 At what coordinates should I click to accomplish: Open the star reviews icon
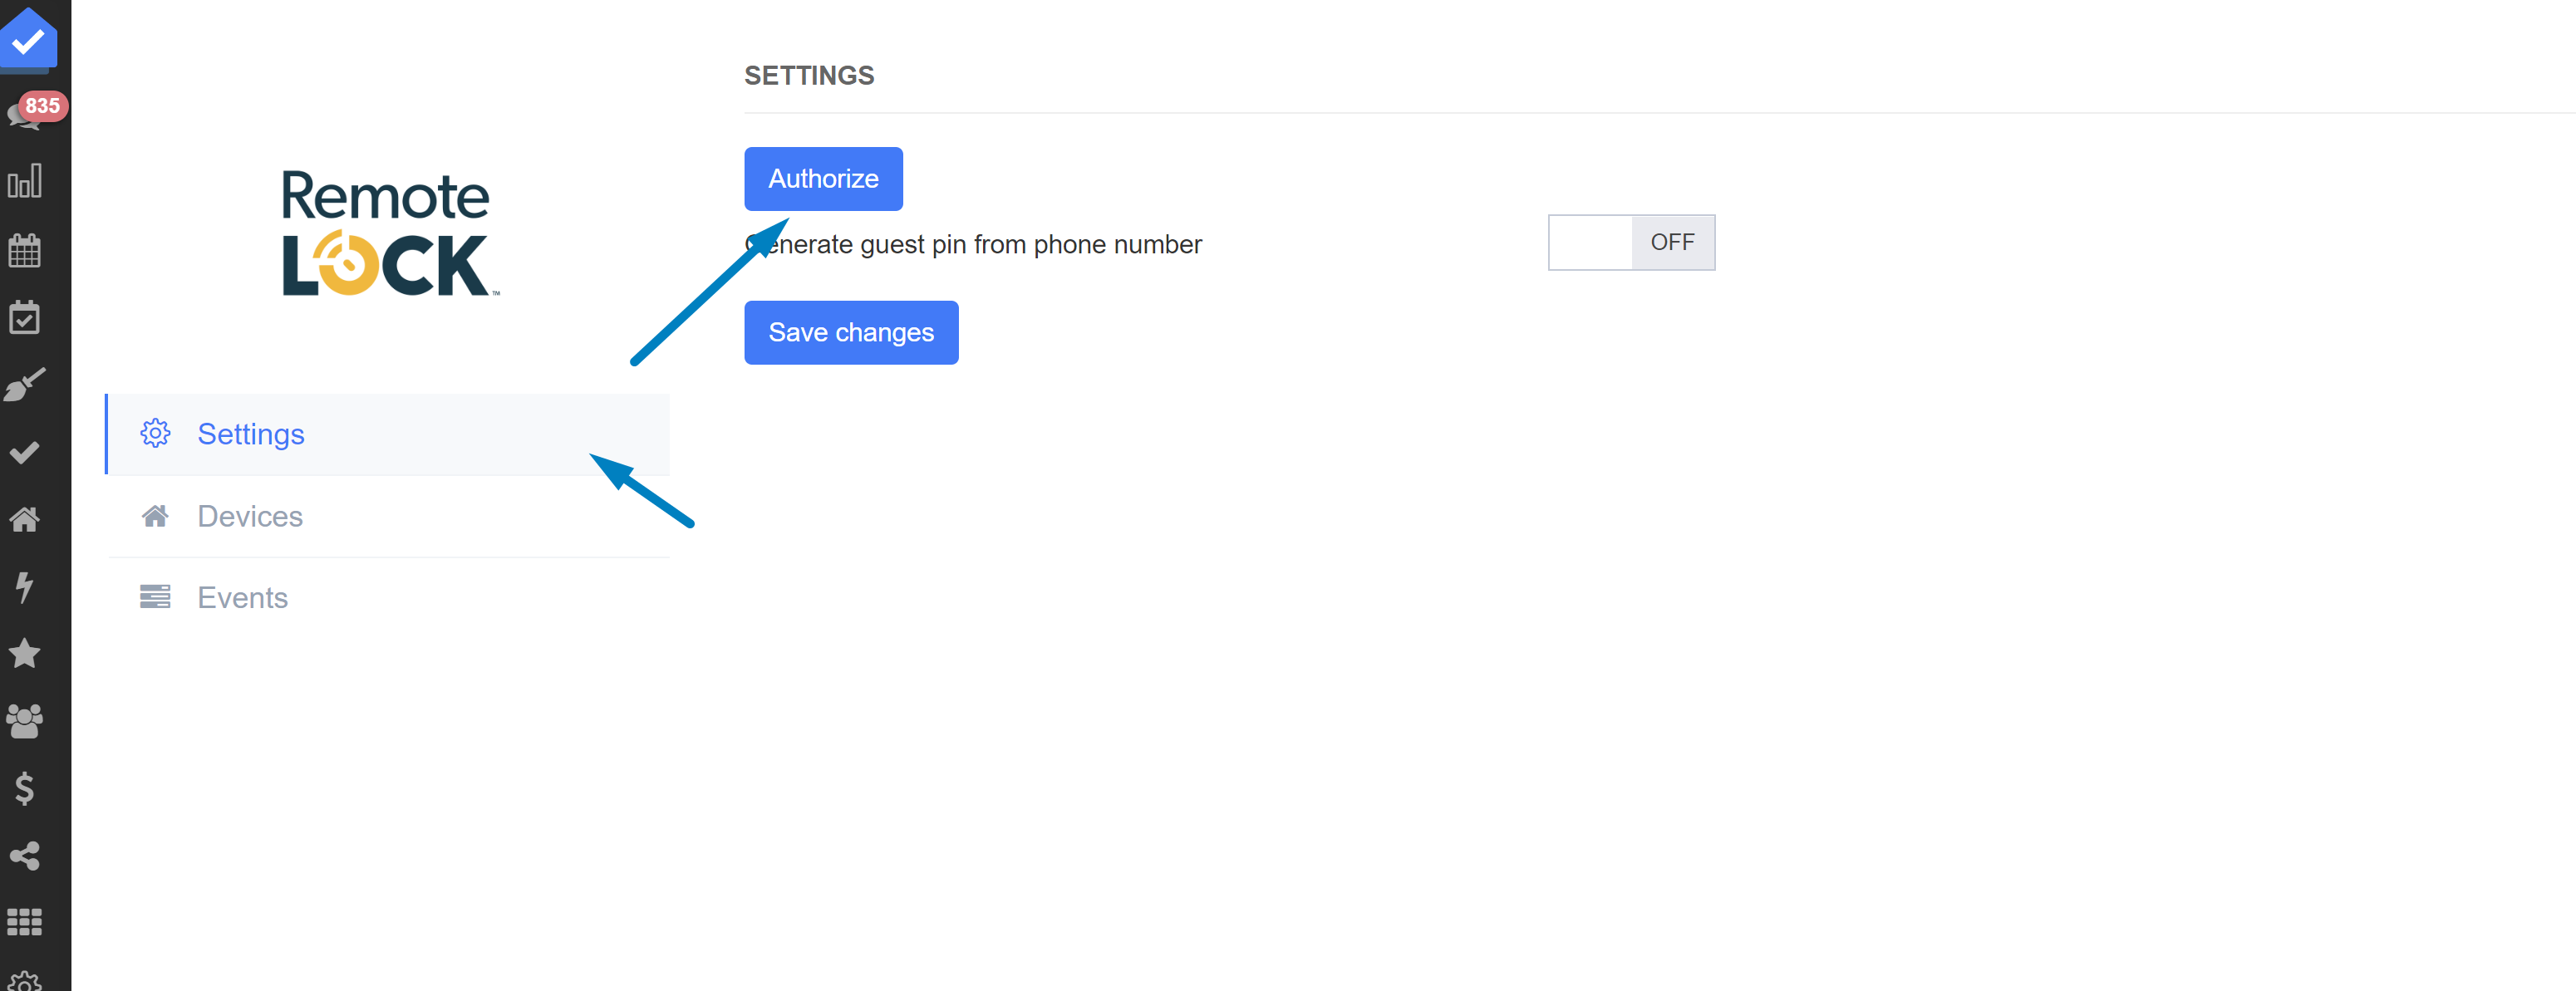tap(25, 653)
